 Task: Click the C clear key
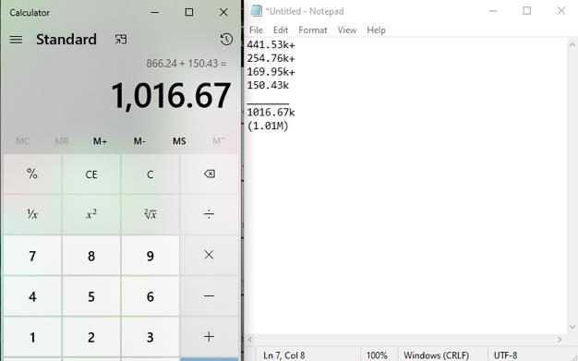pyautogui.click(x=151, y=174)
